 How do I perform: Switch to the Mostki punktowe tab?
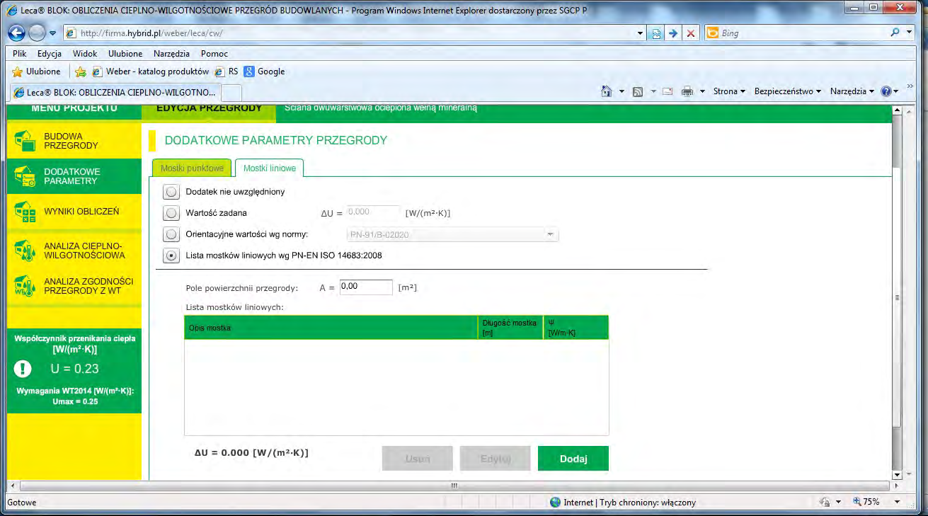(192, 168)
